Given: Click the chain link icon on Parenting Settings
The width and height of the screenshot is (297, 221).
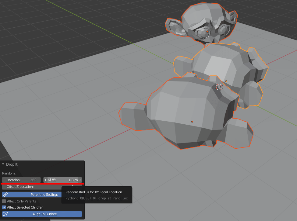Looking at the screenshot, I should click(x=5, y=194).
